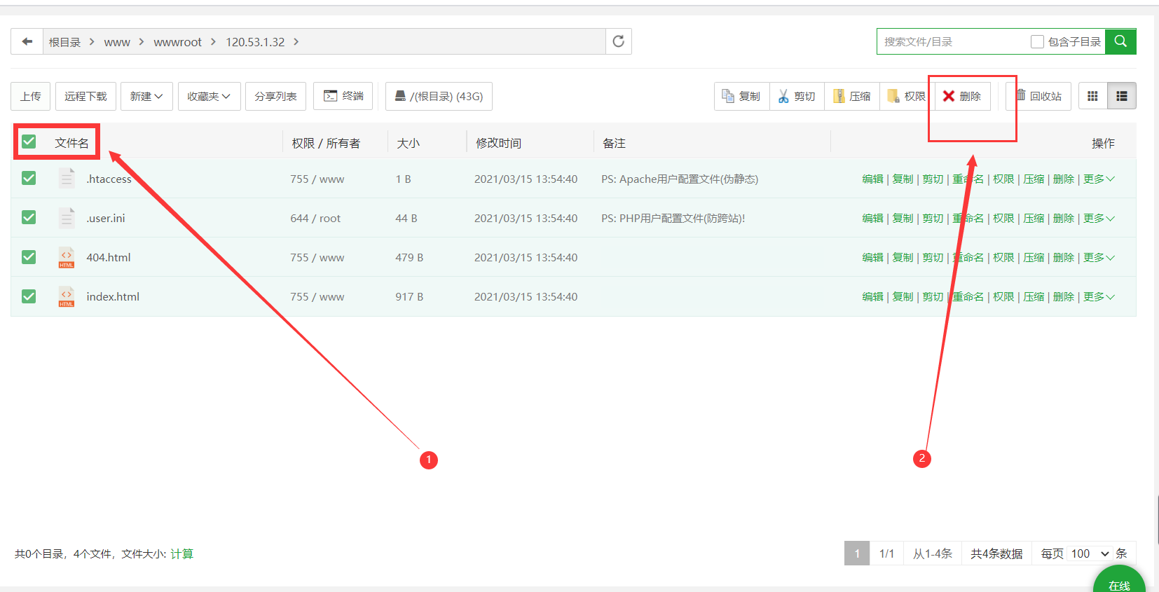The image size is (1159, 592).
Task: Click the 上传 upload button
Action: tap(30, 96)
